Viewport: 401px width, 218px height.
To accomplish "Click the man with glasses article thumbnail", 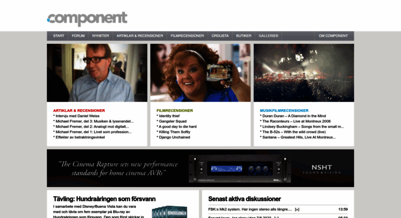I will [x=97, y=73].
